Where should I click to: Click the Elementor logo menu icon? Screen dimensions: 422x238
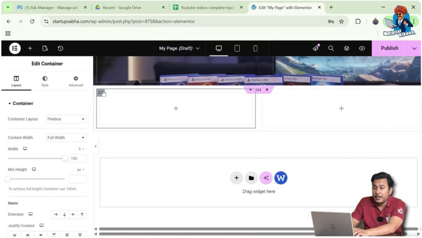click(x=15, y=48)
